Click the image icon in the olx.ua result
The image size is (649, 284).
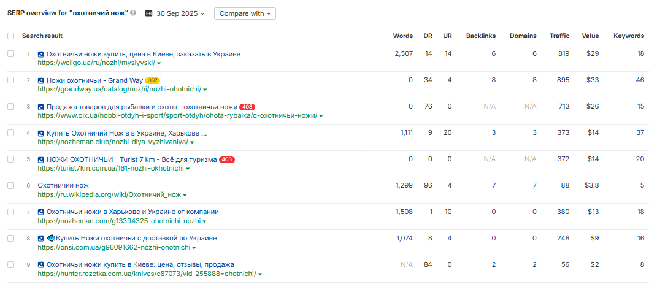pos(40,107)
